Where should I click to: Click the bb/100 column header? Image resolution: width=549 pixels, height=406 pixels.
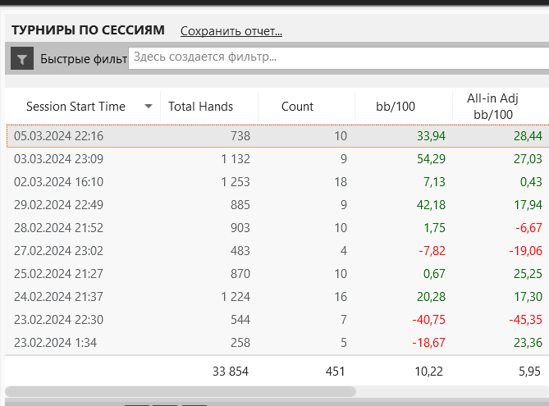394,107
